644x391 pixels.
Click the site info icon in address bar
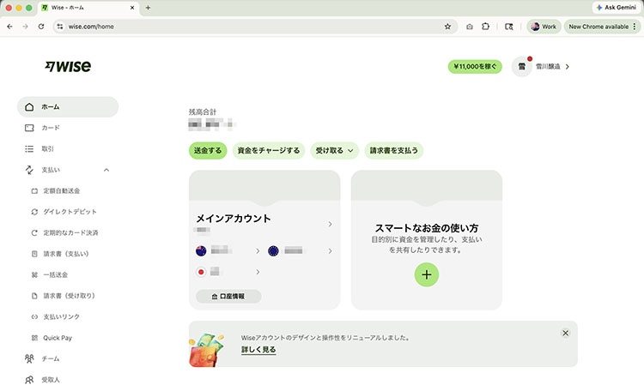pyautogui.click(x=60, y=27)
